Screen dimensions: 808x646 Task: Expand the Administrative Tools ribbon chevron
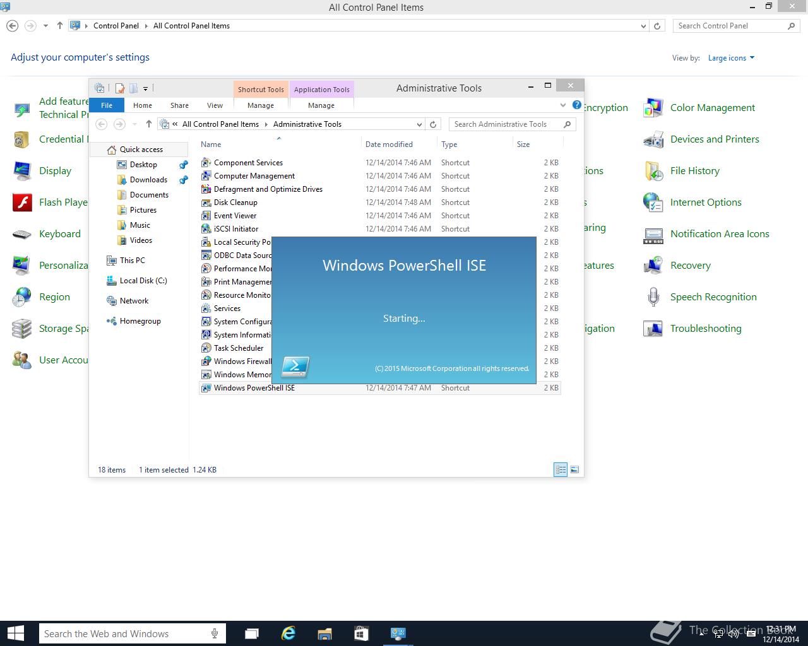click(x=563, y=105)
